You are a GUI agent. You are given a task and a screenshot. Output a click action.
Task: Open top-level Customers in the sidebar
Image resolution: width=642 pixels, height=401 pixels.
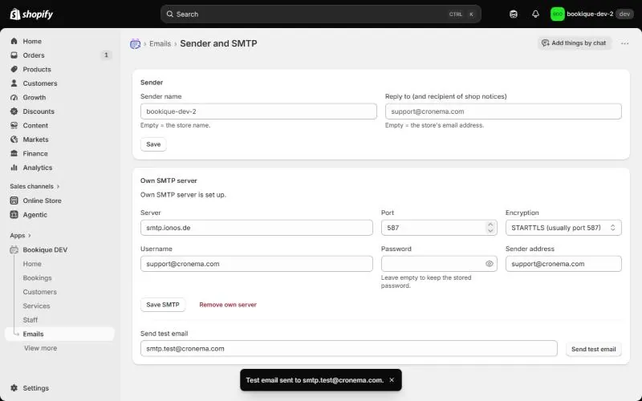(39, 83)
